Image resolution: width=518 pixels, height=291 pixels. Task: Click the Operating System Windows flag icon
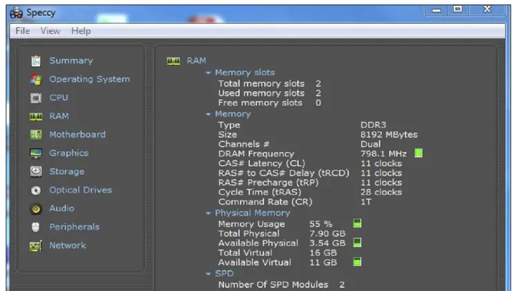[36, 79]
